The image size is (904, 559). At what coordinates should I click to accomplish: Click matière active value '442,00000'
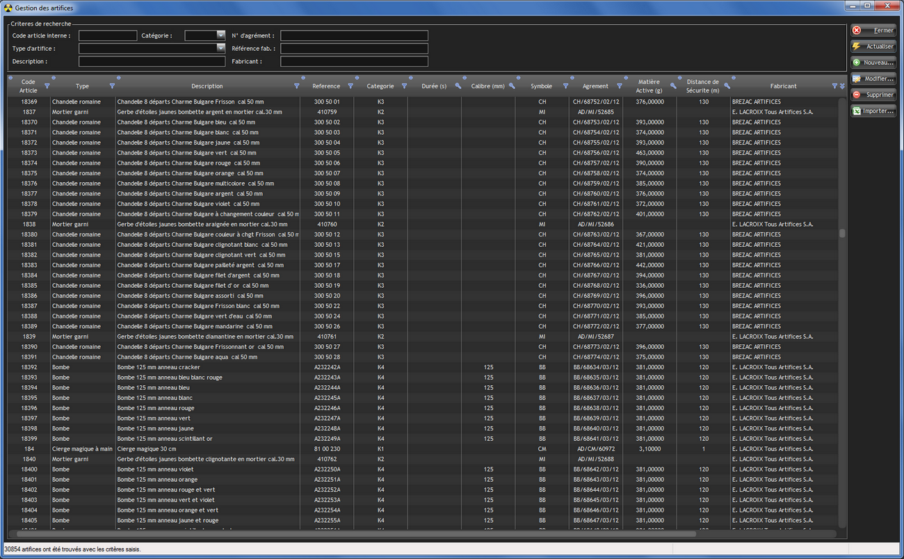coord(649,265)
